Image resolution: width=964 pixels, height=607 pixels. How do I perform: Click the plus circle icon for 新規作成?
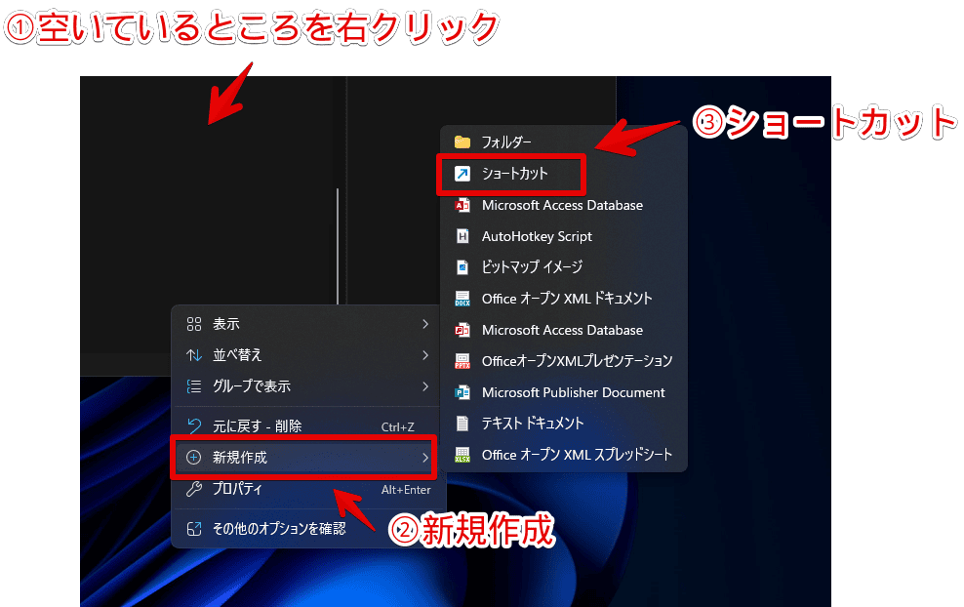point(193,458)
